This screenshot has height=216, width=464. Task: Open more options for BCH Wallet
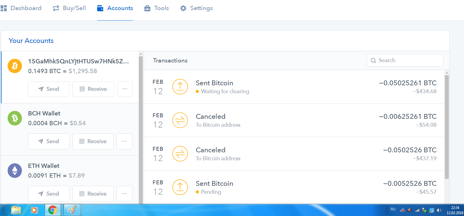pyautogui.click(x=125, y=141)
